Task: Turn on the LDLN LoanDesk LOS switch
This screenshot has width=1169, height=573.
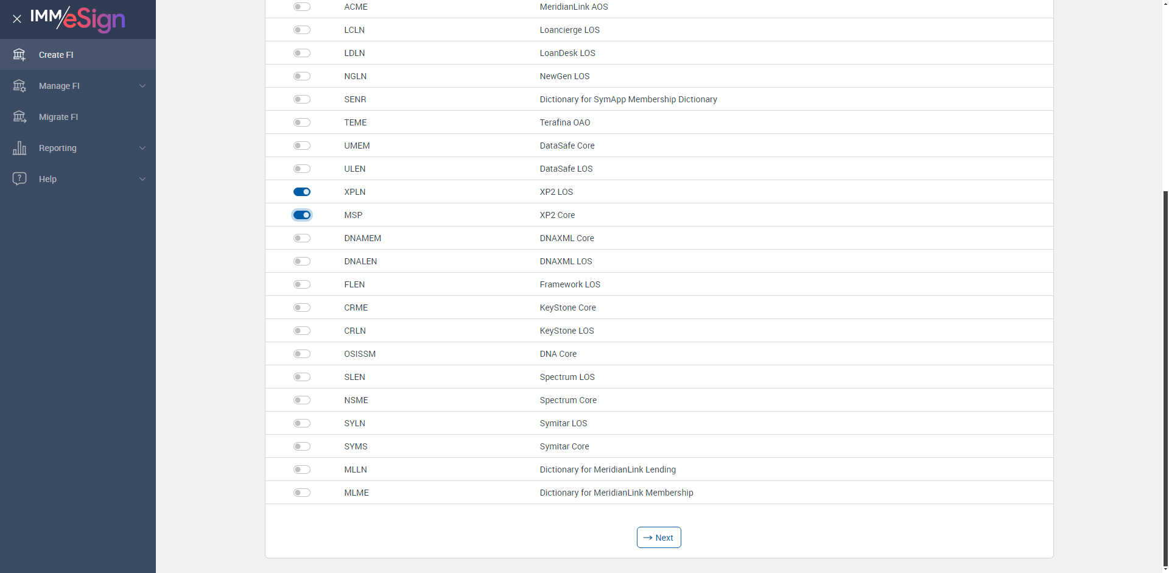Action: point(302,53)
